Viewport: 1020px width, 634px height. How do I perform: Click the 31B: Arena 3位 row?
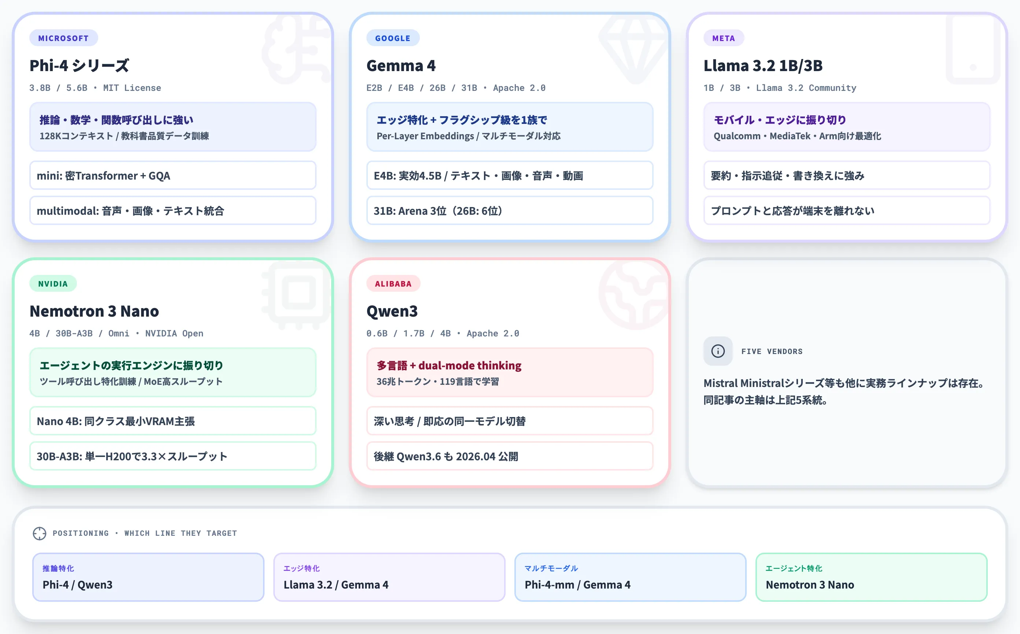pos(510,211)
